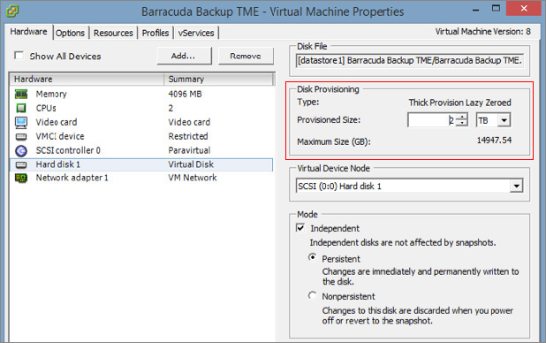Click the Hard disk 1 drive icon

(x=21, y=164)
